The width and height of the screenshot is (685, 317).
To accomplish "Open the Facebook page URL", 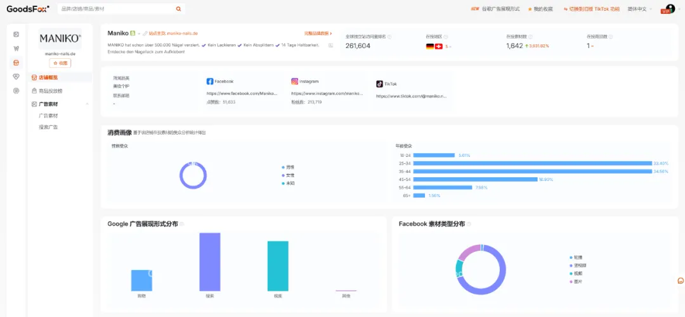I will pos(242,93).
